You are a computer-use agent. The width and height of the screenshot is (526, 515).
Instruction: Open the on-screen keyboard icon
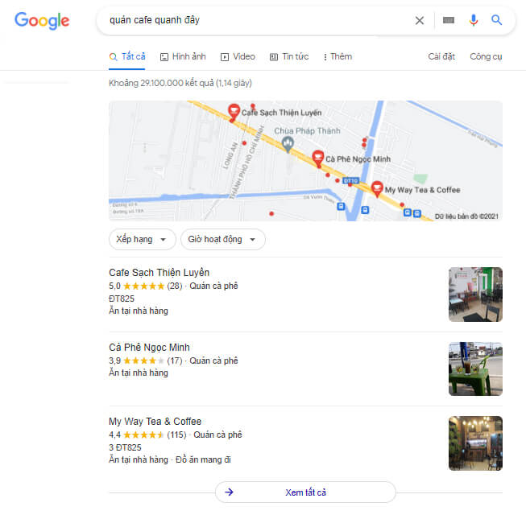(449, 20)
